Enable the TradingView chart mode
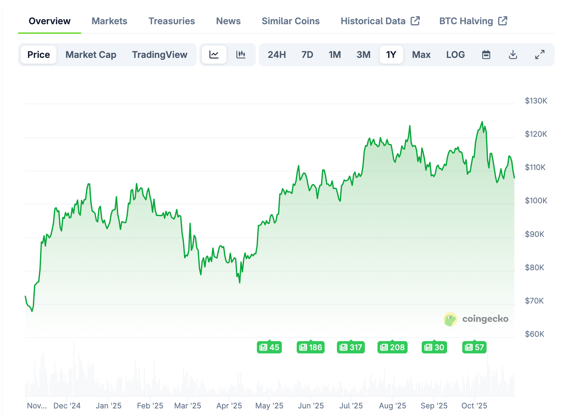Viewport: 563px width, 416px height. click(x=159, y=54)
